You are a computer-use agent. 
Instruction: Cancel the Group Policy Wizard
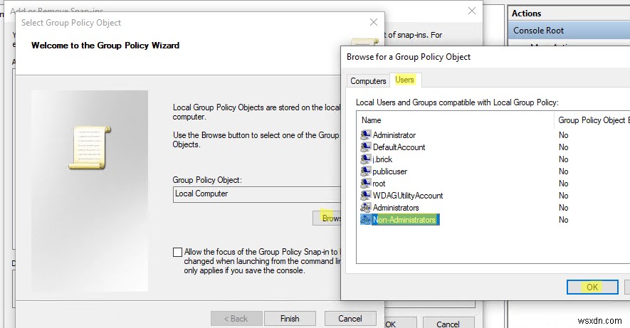click(x=350, y=318)
